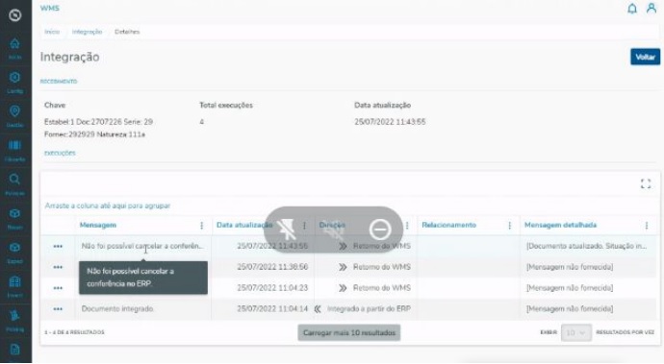Open the Mensagem detalhada column options menu

647,226
